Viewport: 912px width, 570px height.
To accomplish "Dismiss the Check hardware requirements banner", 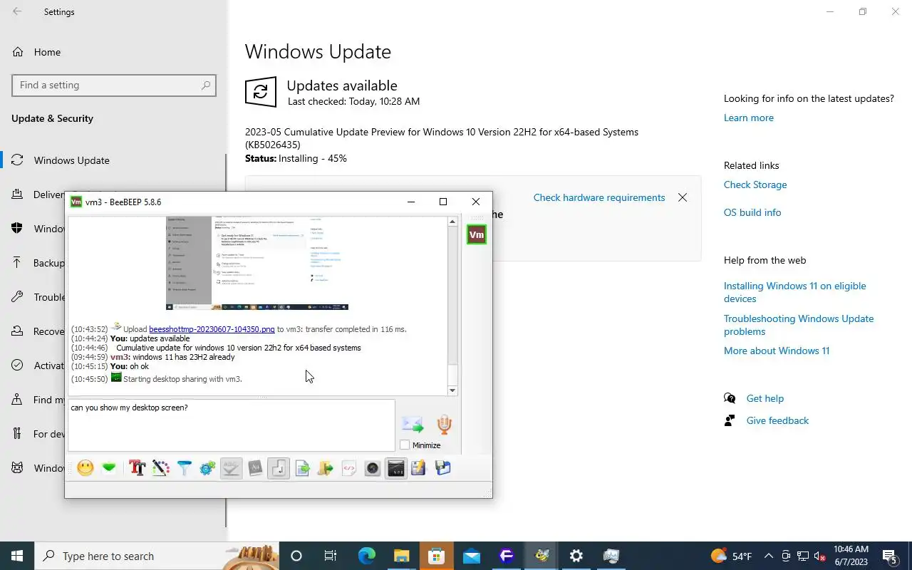I will pos(683,197).
